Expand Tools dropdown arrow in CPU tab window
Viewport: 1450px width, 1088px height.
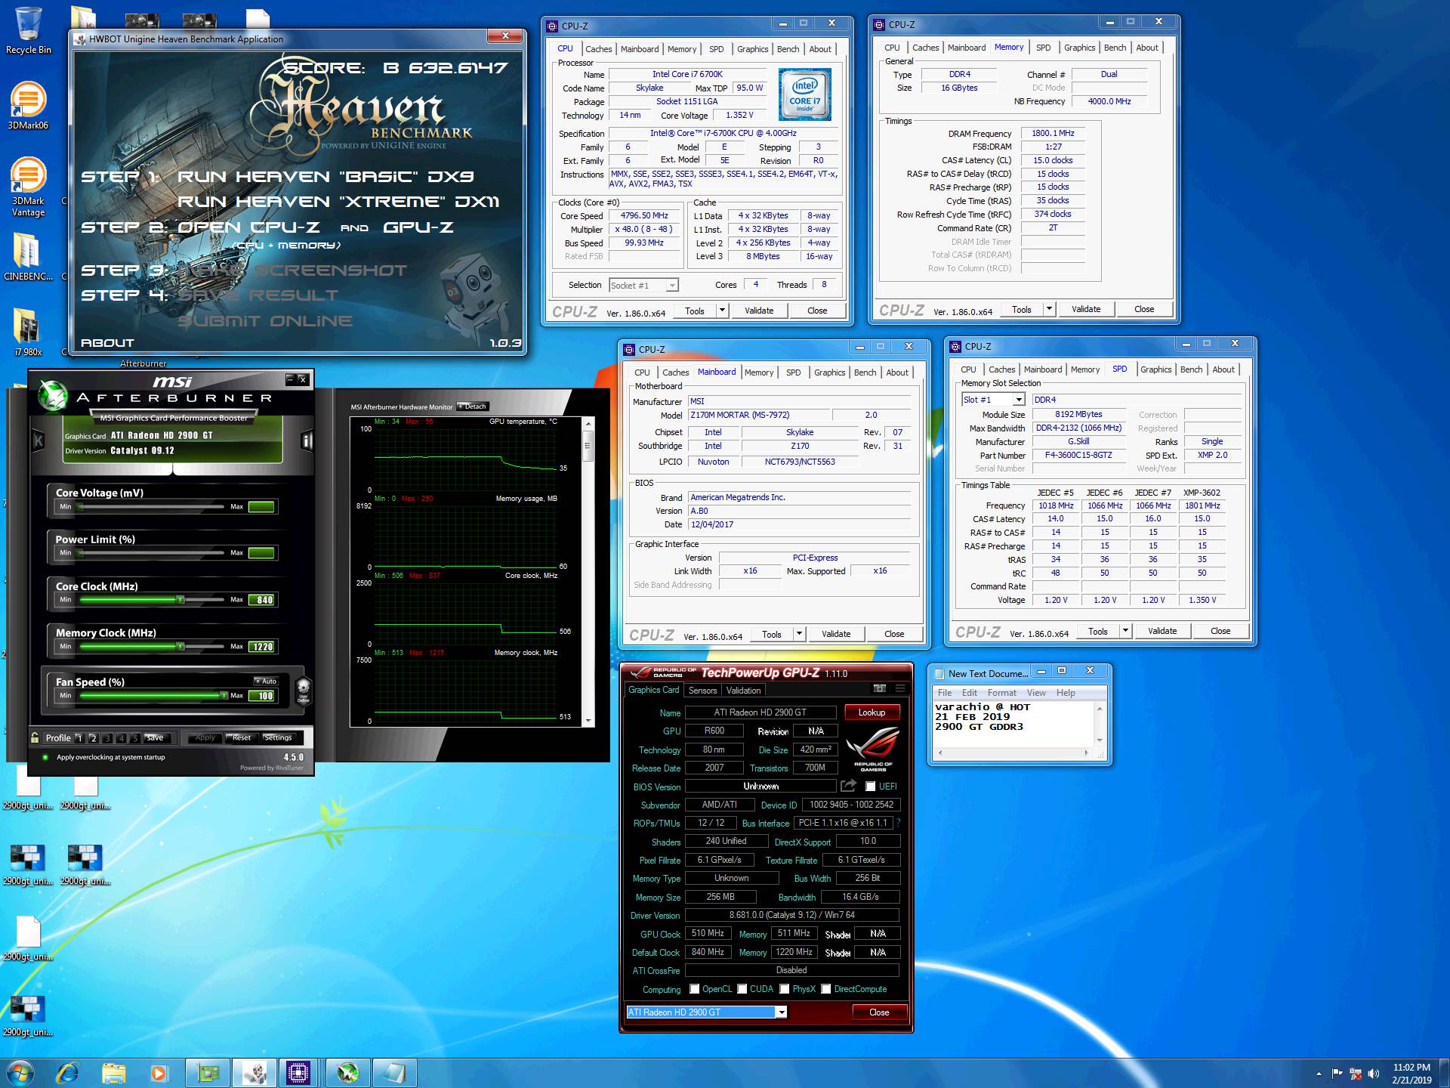click(x=722, y=311)
